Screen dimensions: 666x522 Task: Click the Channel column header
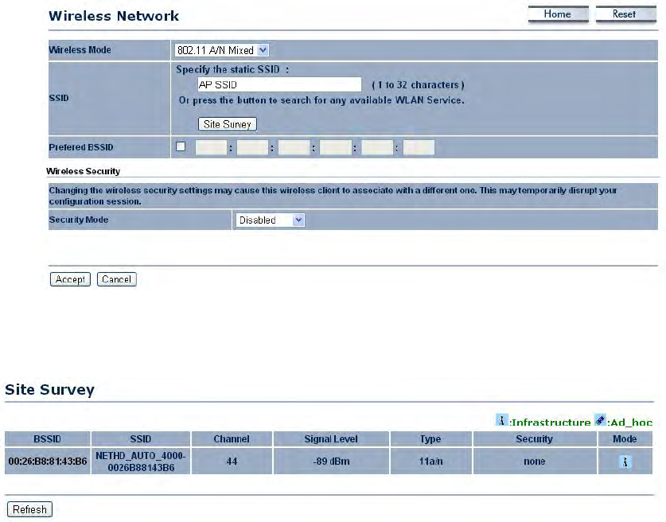[x=232, y=438]
